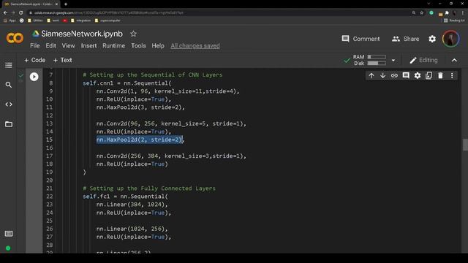The height and width of the screenshot is (263, 468).
Task: Open a new browser tab
Action: click(66, 4)
